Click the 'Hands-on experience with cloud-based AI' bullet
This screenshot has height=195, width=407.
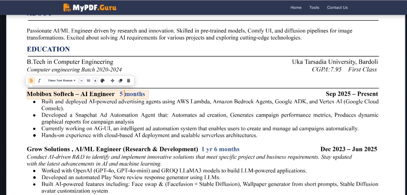pyautogui.click(x=149, y=135)
